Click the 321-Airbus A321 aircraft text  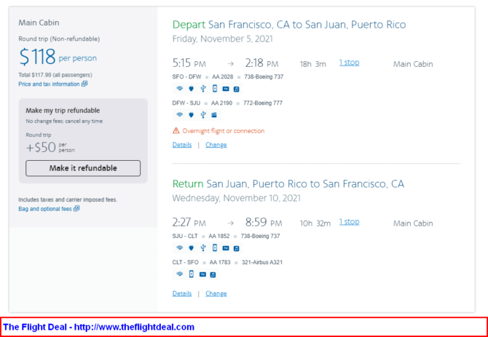click(262, 262)
